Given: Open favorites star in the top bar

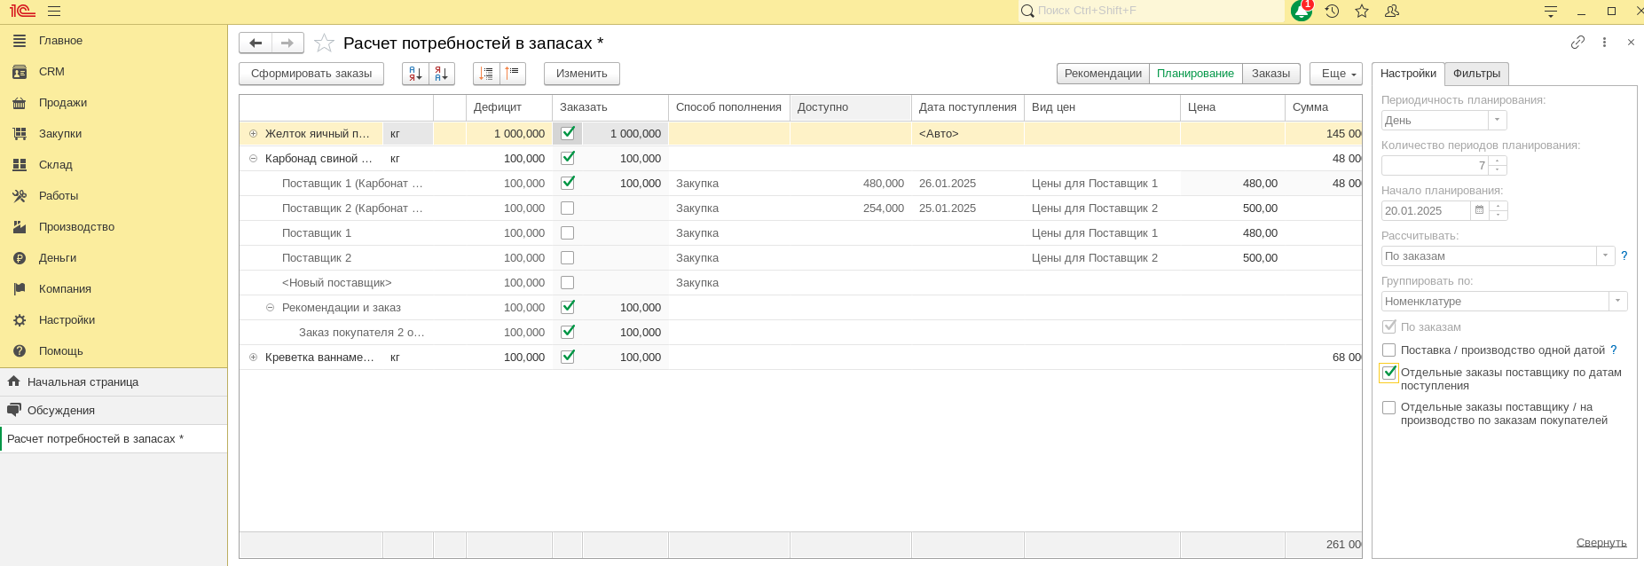Looking at the screenshot, I should pos(1362,11).
